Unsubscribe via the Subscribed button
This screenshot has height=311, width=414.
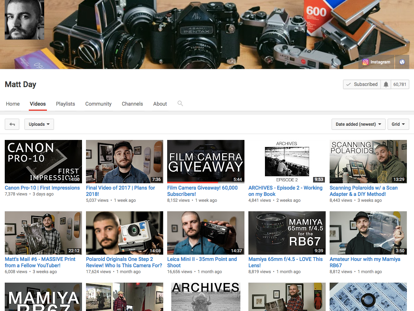[362, 84]
